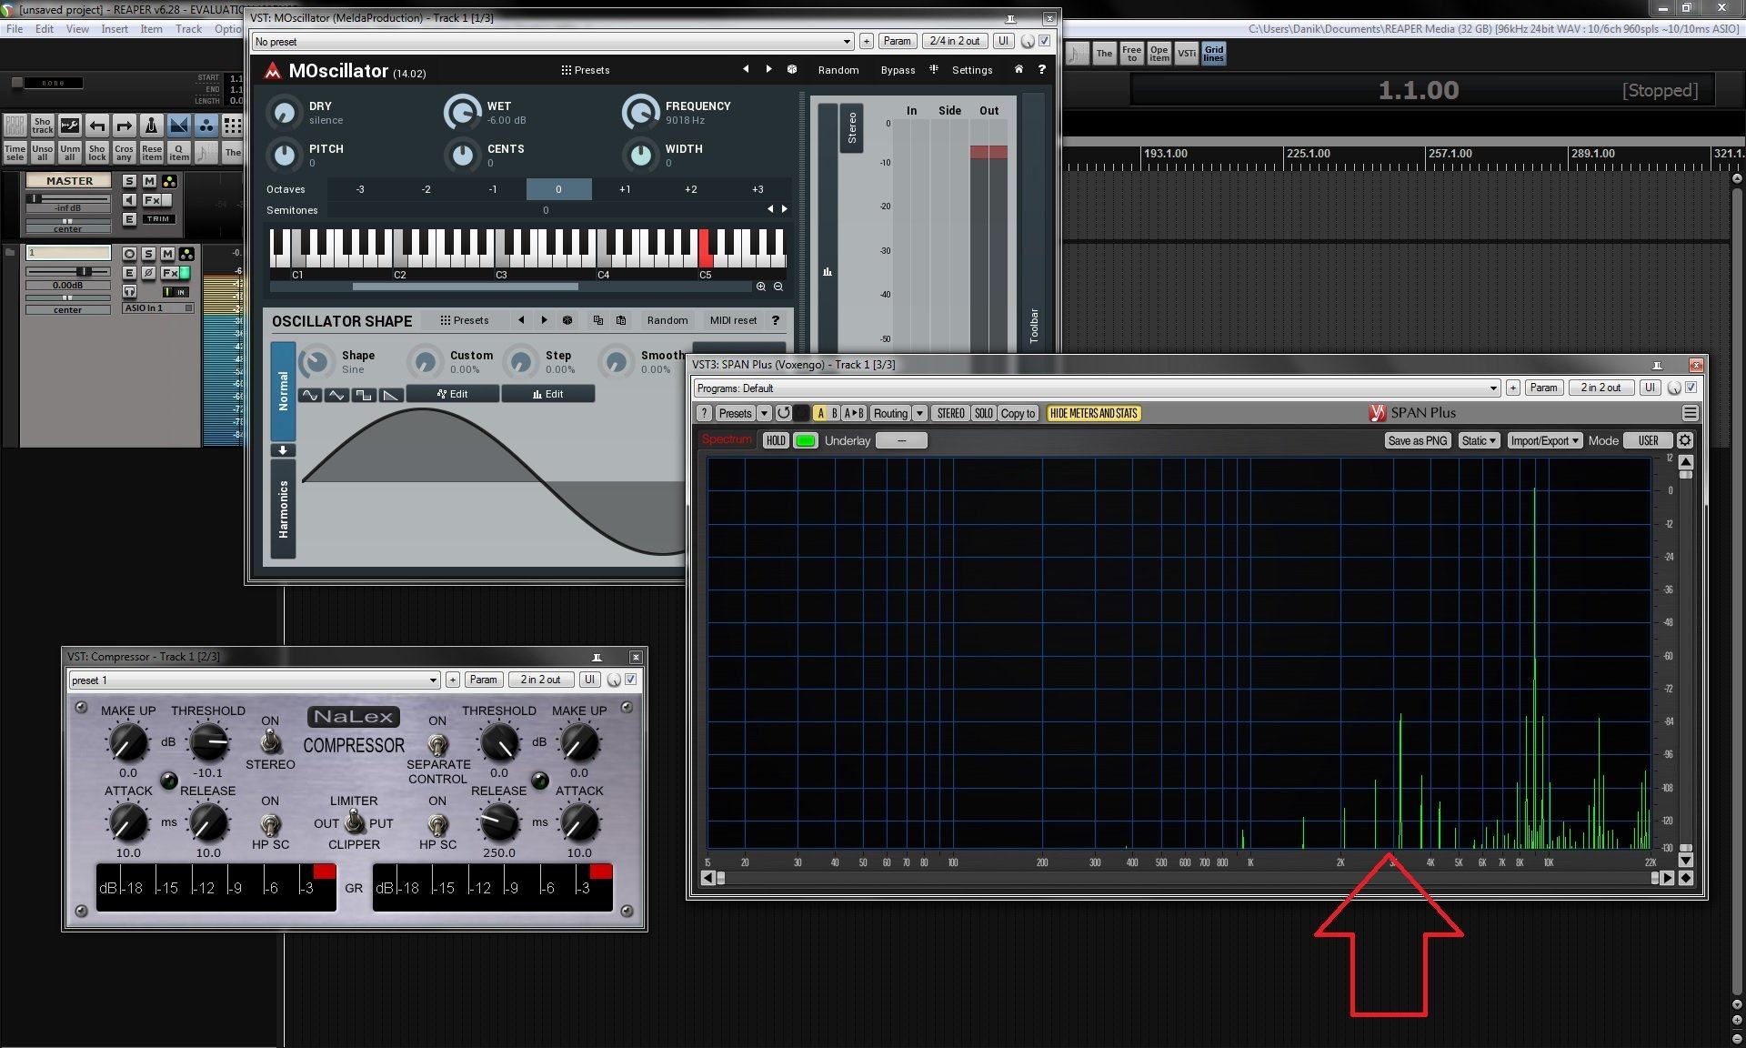The width and height of the screenshot is (1746, 1048).
Task: Open the Oscillator Shape help question mark
Action: [776, 320]
